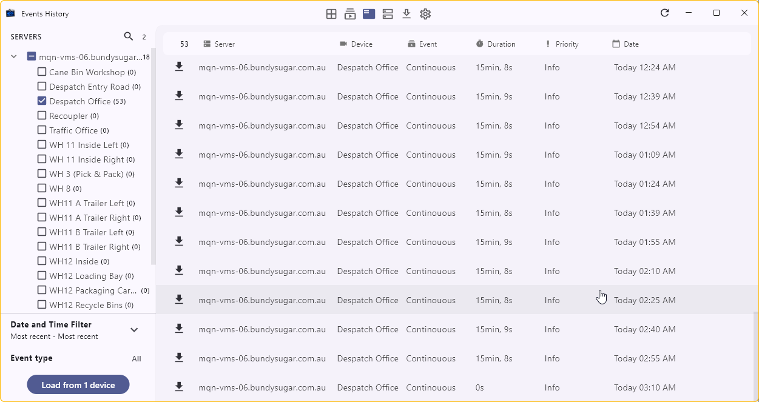Screen dimensions: 759x402
Task: Open the settings gear icon
Action: point(425,14)
